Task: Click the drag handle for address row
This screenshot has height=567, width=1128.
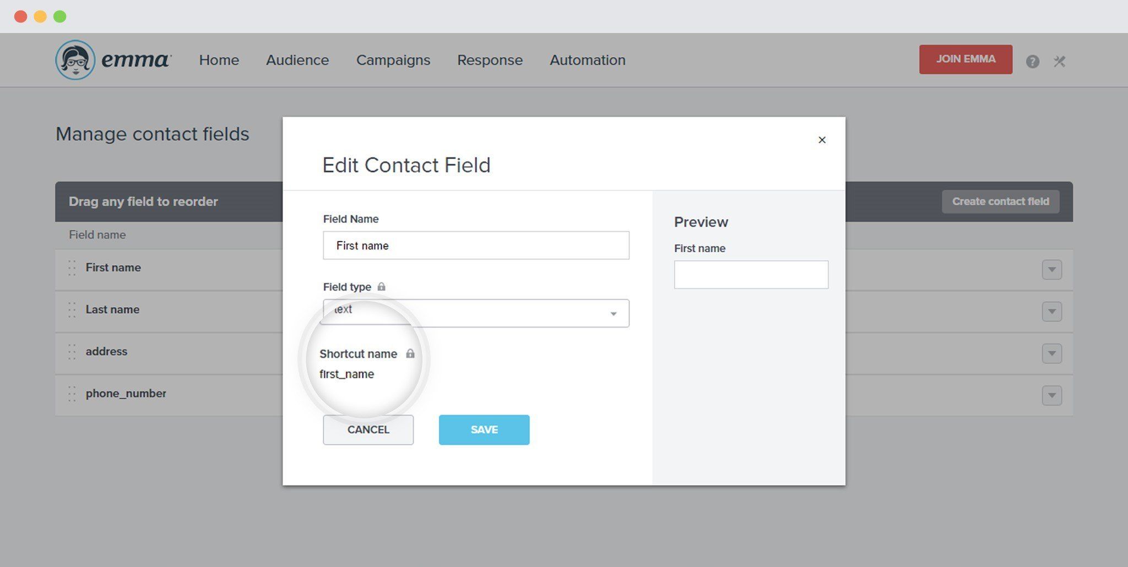Action: (72, 352)
